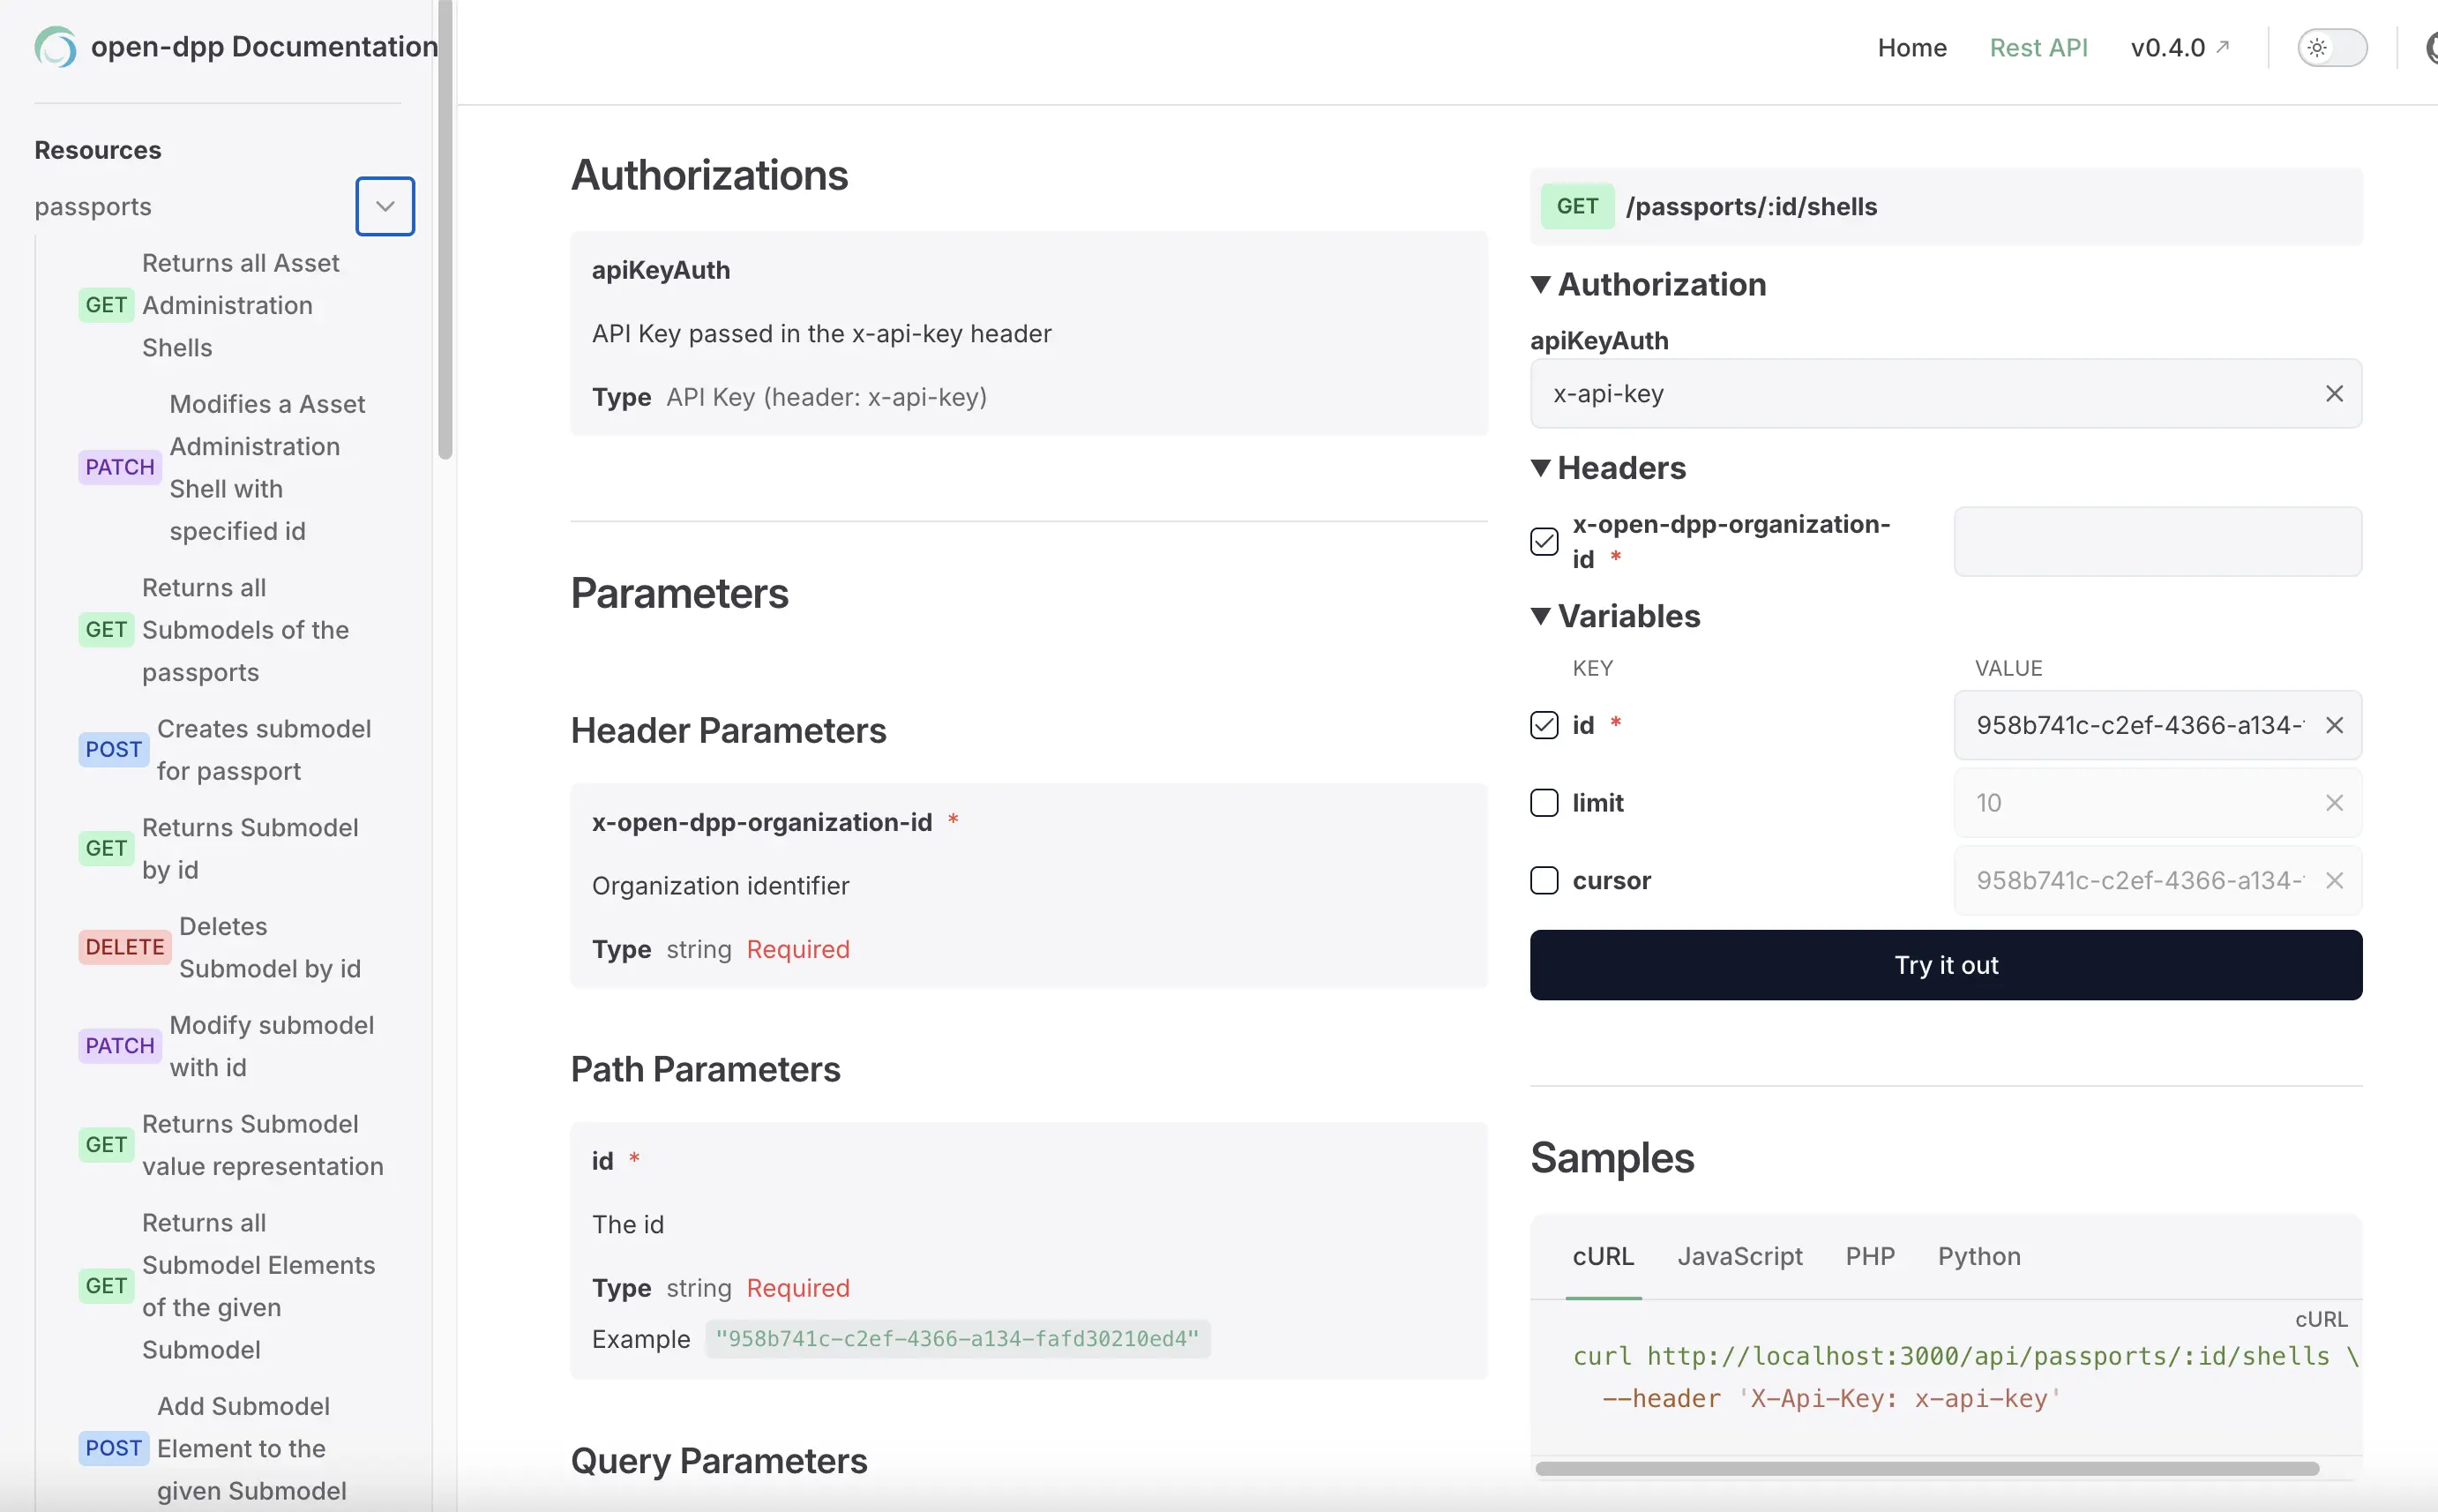The image size is (2438, 1512).
Task: Click the open-dpp logo icon
Action: (x=55, y=47)
